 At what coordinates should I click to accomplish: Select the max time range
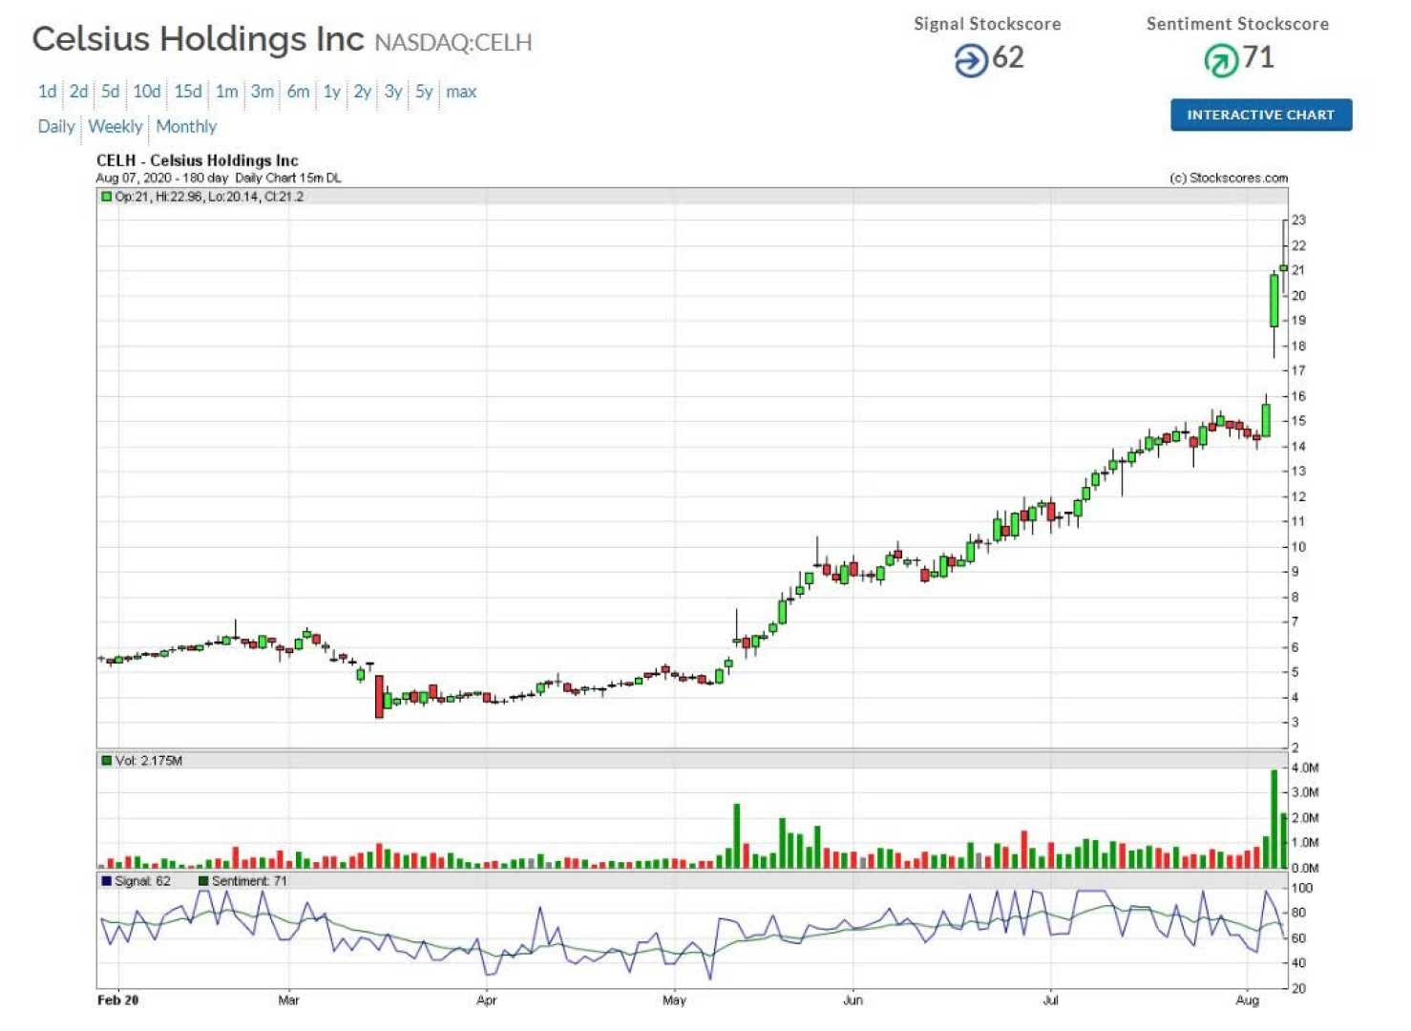coord(461,92)
